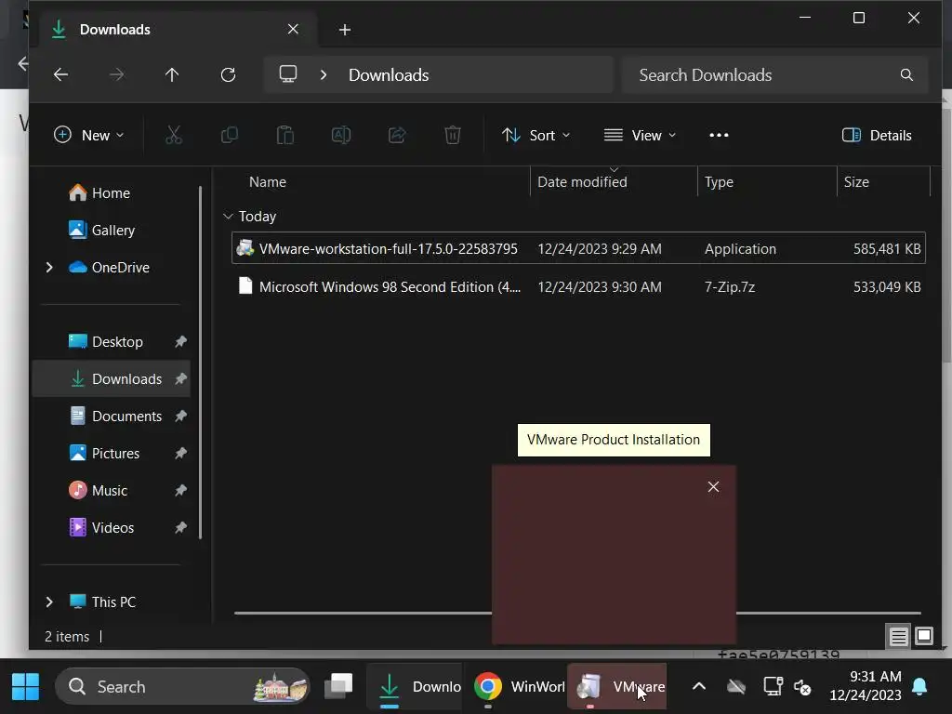Image resolution: width=952 pixels, height=714 pixels.
Task: Click the OneDrive tray icon
Action: (x=736, y=687)
